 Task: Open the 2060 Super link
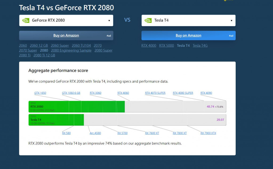60,45
